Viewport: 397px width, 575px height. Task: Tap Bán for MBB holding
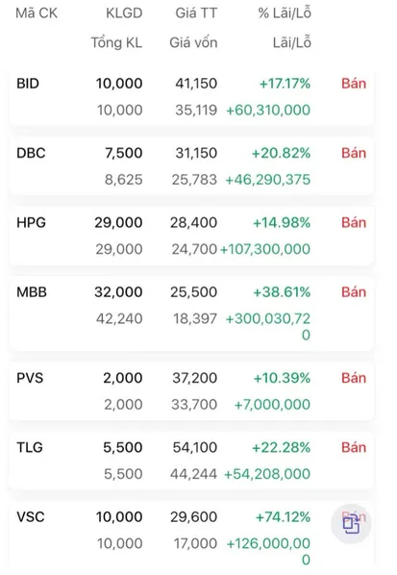pyautogui.click(x=354, y=292)
